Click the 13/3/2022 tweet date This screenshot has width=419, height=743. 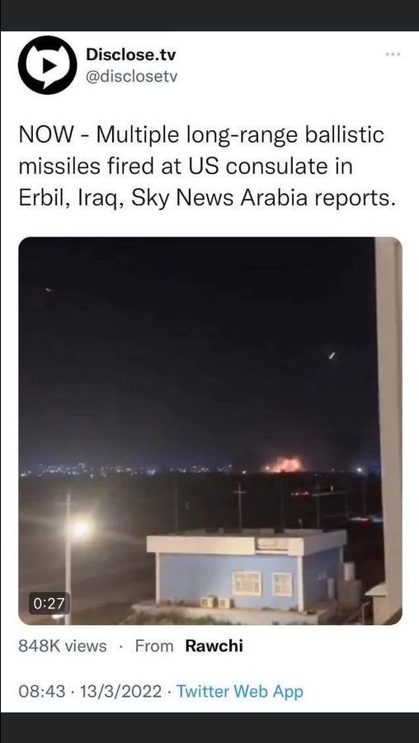point(121,692)
